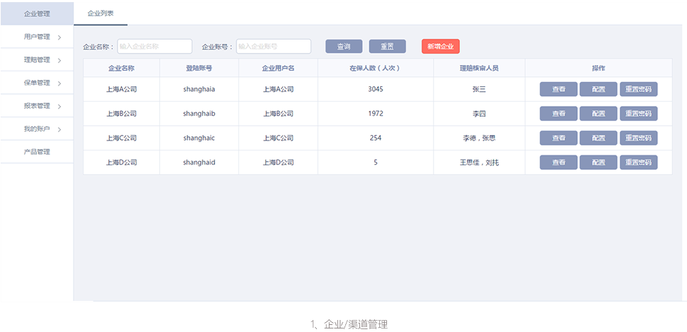Reset password for 上海C公司
687x332 pixels.
(x=638, y=138)
